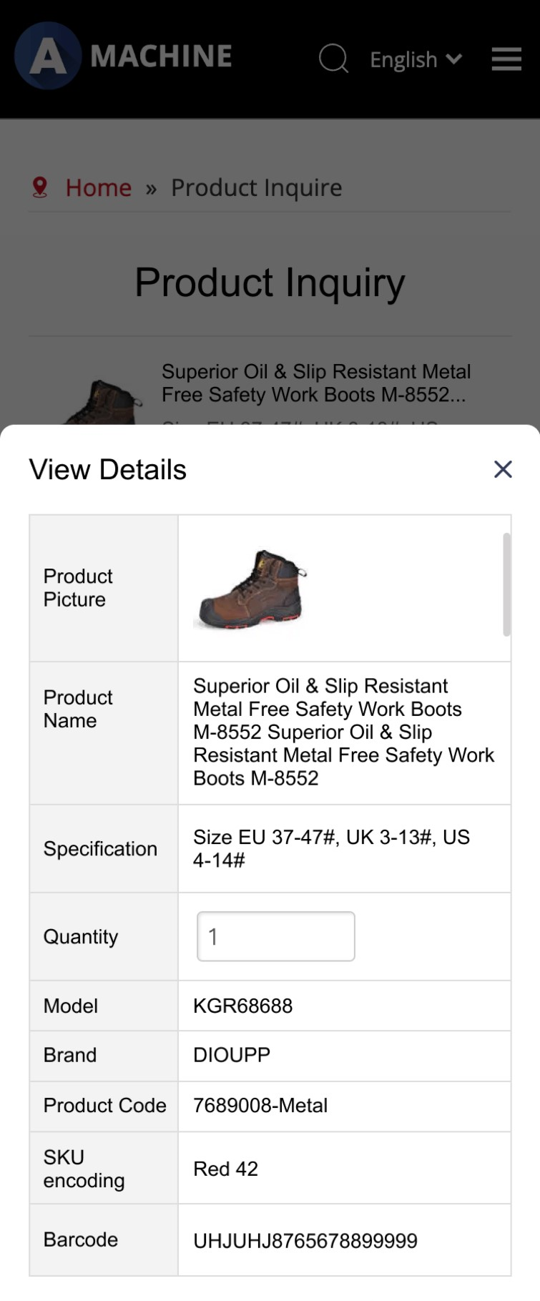
Task: Select the product name in details table
Action: 343,732
